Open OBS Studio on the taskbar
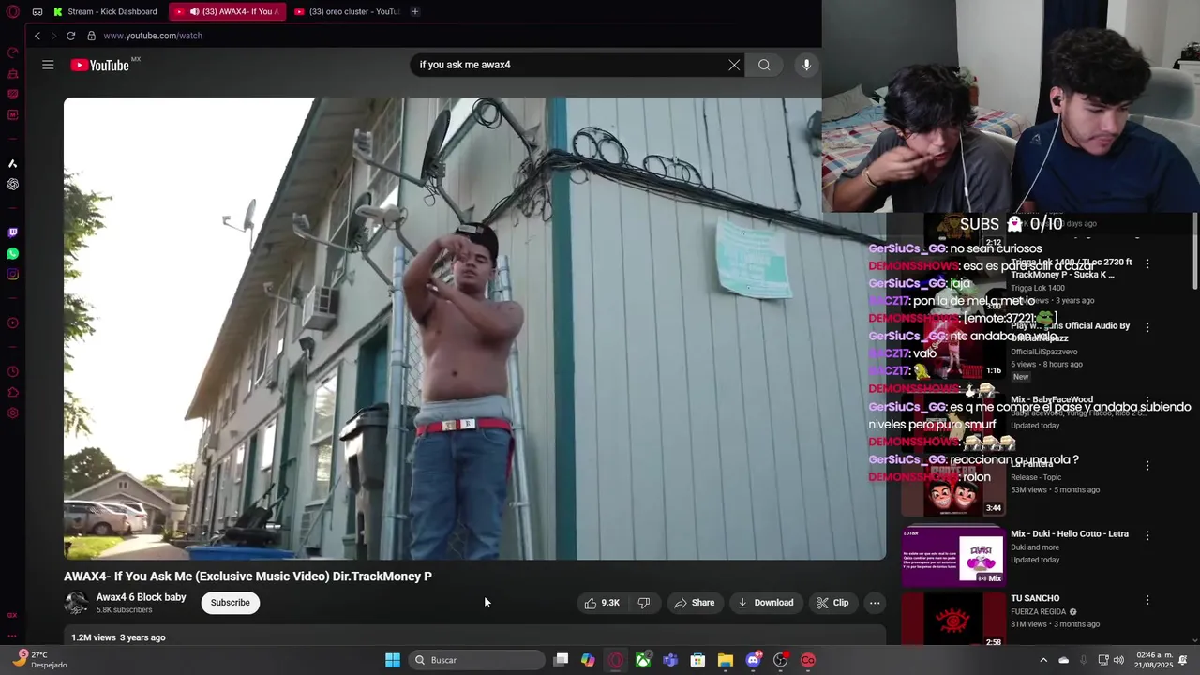The width and height of the screenshot is (1200, 675). coord(780,660)
